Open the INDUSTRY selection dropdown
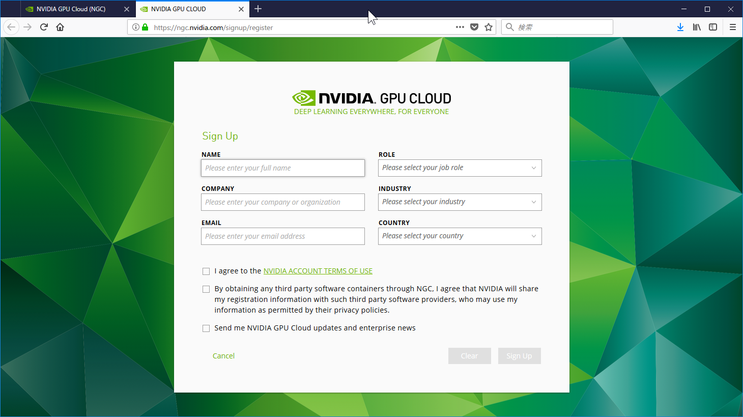This screenshot has width=743, height=417. (460, 202)
